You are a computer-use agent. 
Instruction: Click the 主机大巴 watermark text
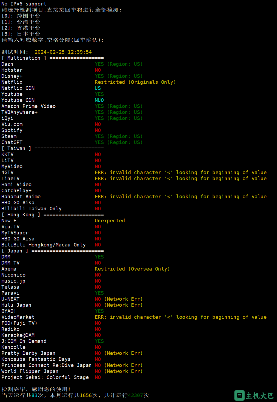click(x=260, y=396)
